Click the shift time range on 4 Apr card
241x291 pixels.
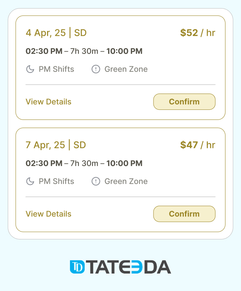(84, 51)
